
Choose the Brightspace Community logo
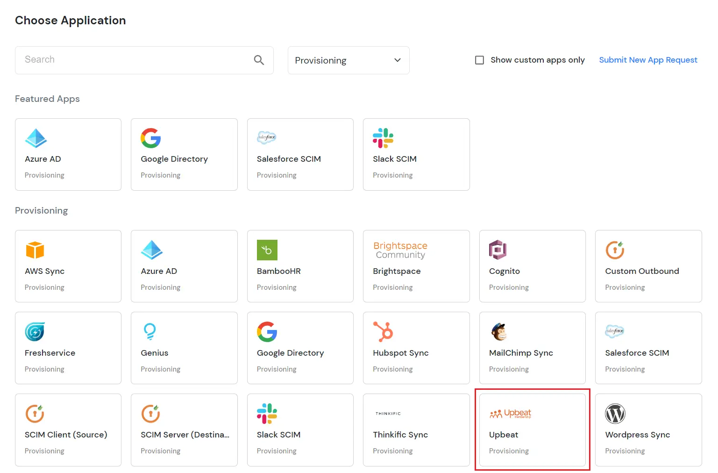click(400, 250)
